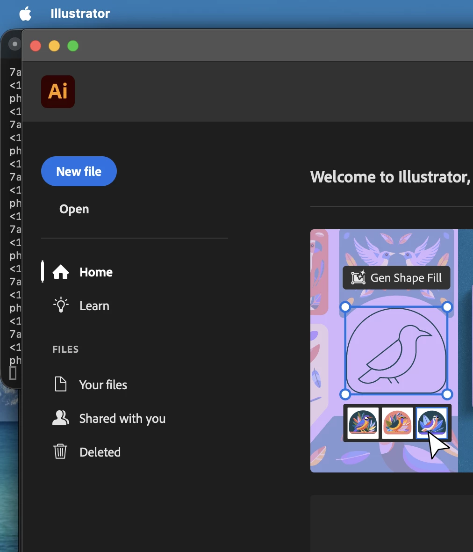Image resolution: width=473 pixels, height=552 pixels.
Task: Click the first bird variation thumbnail
Action: click(363, 423)
